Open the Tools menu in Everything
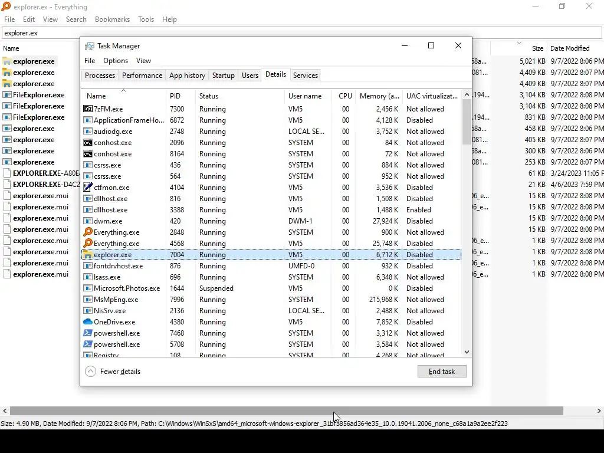The width and height of the screenshot is (604, 453). (x=146, y=19)
